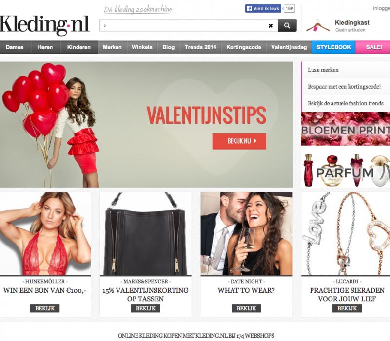Open the Lucardi jewelry bracelet image
390x341 pixels.
tap(346, 234)
